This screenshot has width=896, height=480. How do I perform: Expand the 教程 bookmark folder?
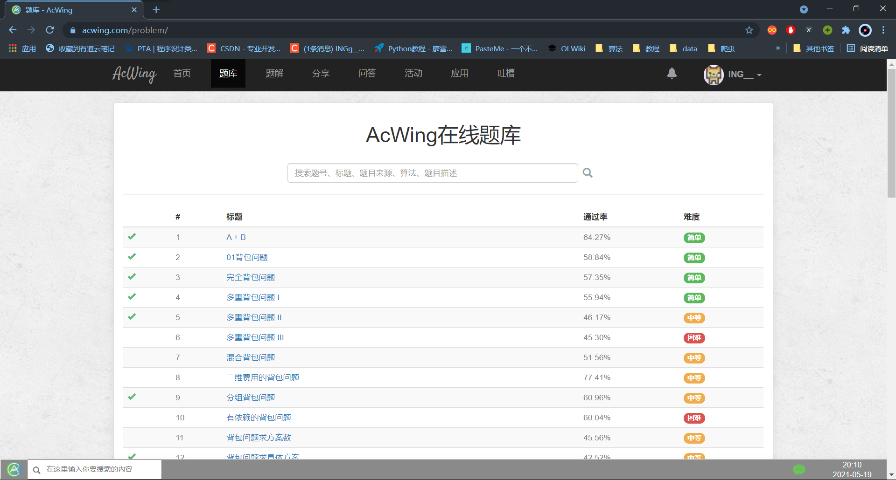(x=646, y=48)
